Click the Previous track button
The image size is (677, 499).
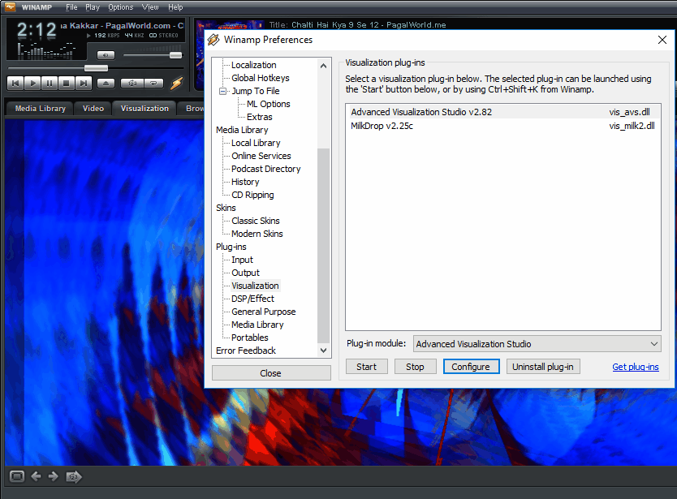[x=15, y=84]
